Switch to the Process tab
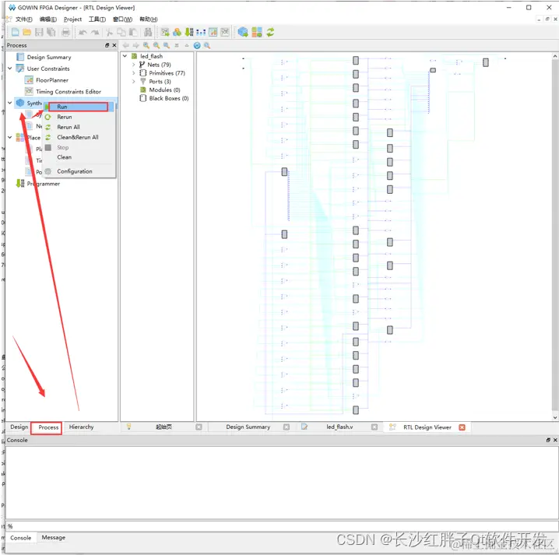Viewport: 559px width, 555px height. [x=48, y=427]
